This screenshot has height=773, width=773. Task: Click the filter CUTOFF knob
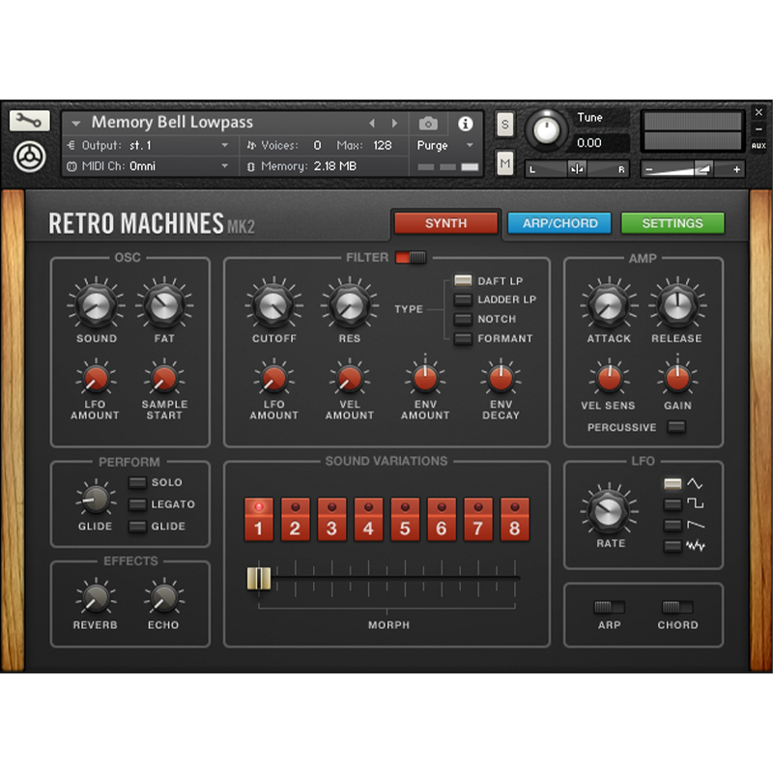pyautogui.click(x=273, y=305)
